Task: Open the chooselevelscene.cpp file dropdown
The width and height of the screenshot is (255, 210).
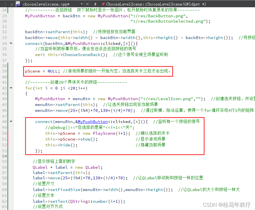Action: click(x=82, y=4)
